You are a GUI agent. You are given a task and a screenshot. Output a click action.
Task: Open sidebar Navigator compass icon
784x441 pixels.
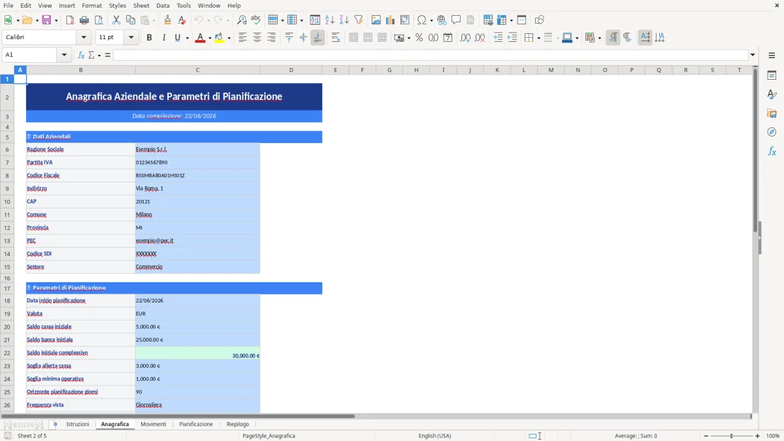click(x=772, y=132)
